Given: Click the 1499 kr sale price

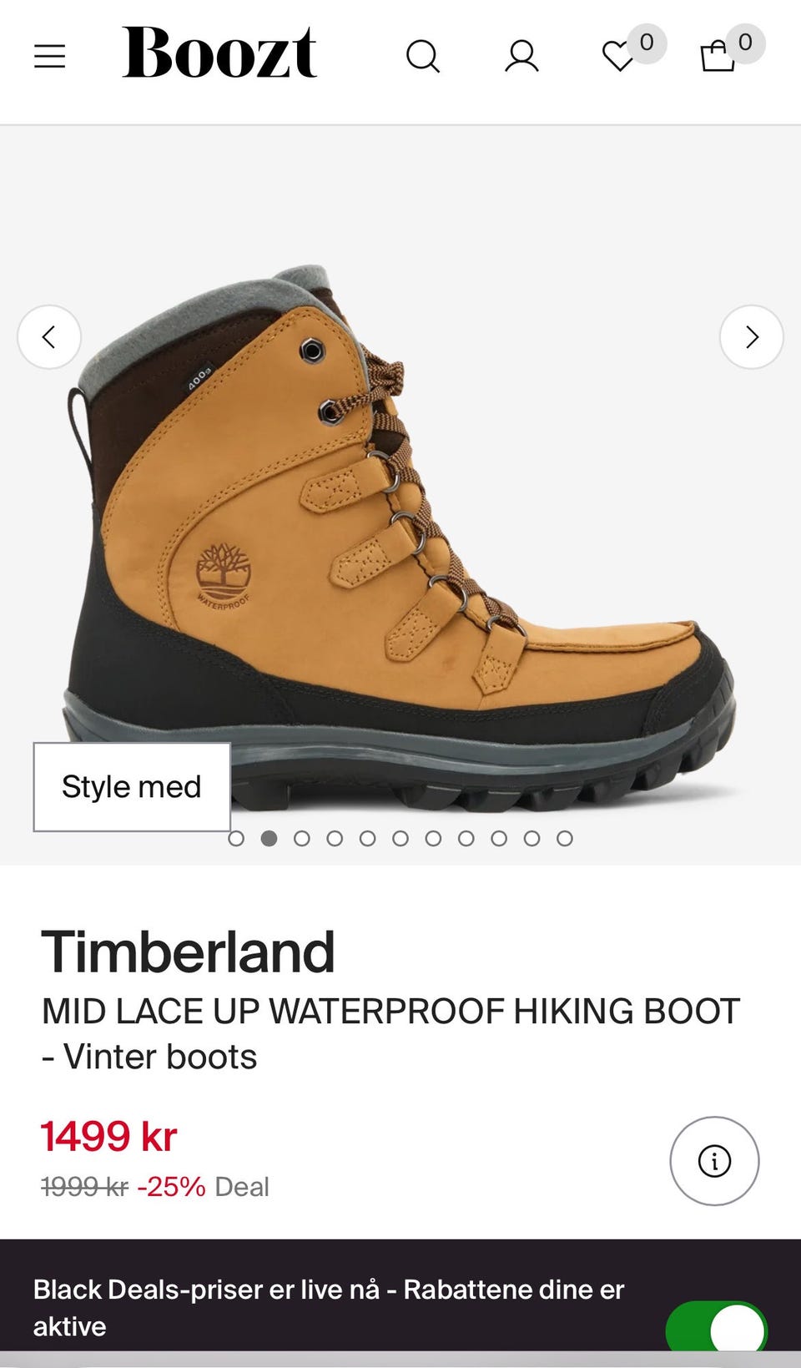Looking at the screenshot, I should [x=109, y=1136].
